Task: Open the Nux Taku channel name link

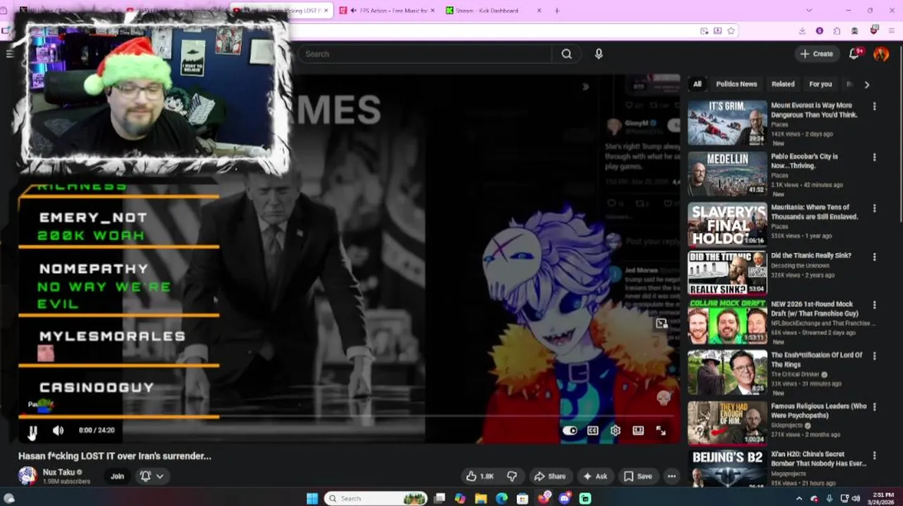Action: coord(58,472)
